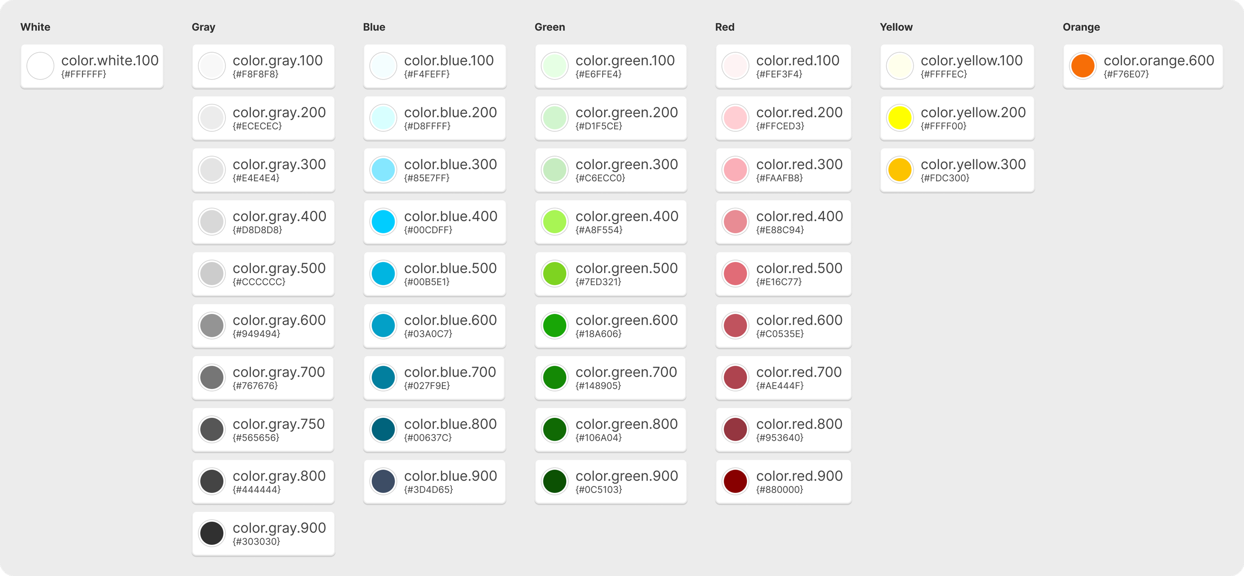This screenshot has height=576, width=1244.
Task: Click the color.green.400 lime swatch circle
Action: tap(554, 222)
